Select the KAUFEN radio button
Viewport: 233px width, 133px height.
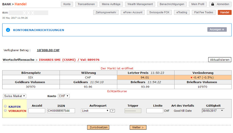tap(6, 107)
